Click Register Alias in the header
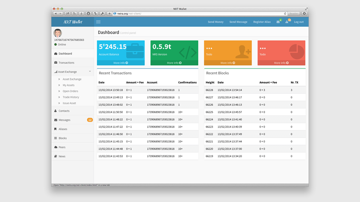Screen dimensions: 360x202 pos(262,22)
